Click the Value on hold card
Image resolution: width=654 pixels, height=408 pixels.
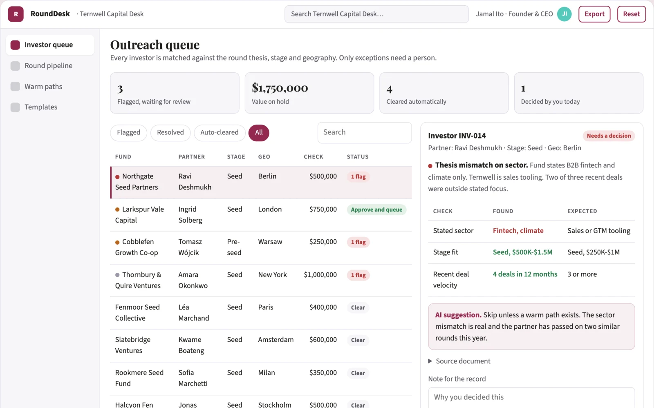(x=309, y=93)
